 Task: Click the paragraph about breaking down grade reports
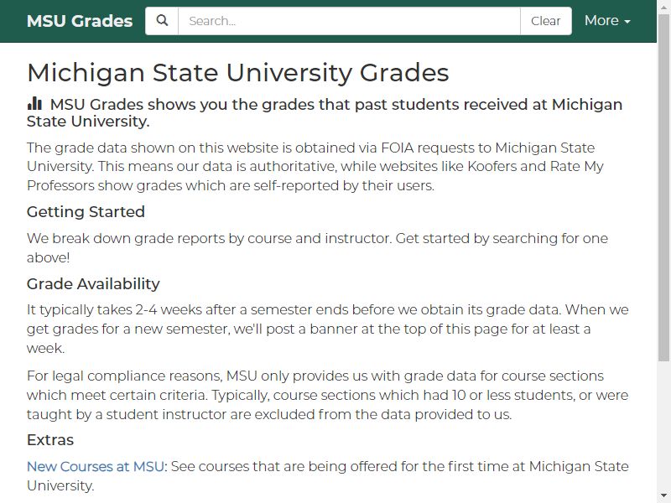317,247
